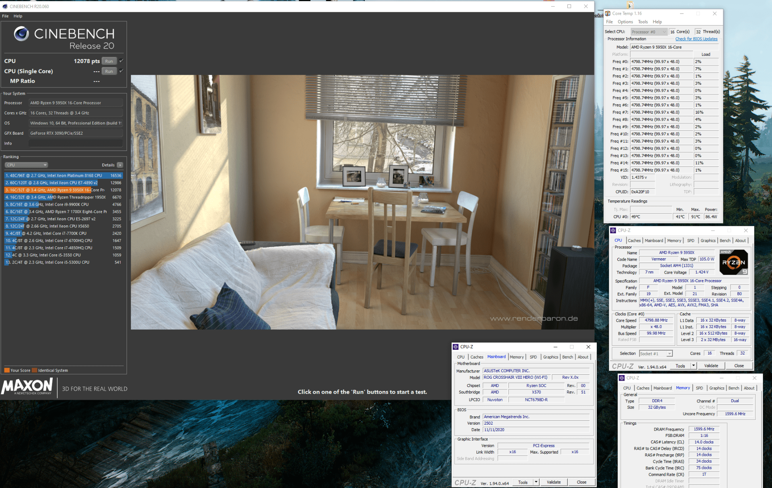Select ranking entry Ryzen Threadripper 1950X
The height and width of the screenshot is (488, 772).
click(x=63, y=197)
